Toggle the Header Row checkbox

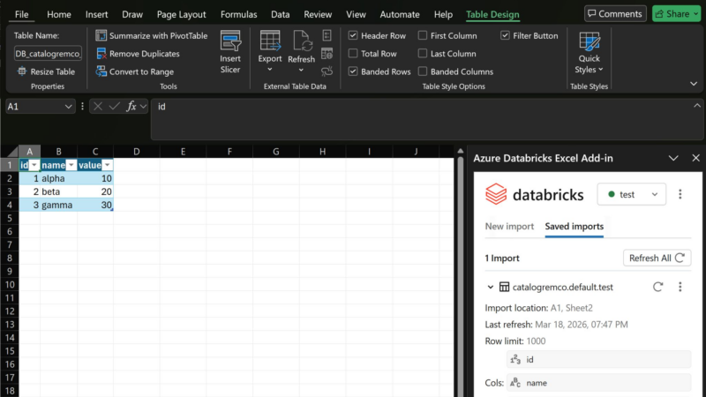tap(353, 35)
